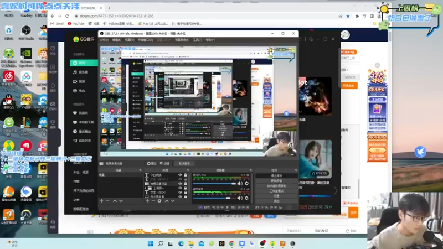Add a new source with plus icon
The width and height of the screenshot is (443, 249).
147,201
